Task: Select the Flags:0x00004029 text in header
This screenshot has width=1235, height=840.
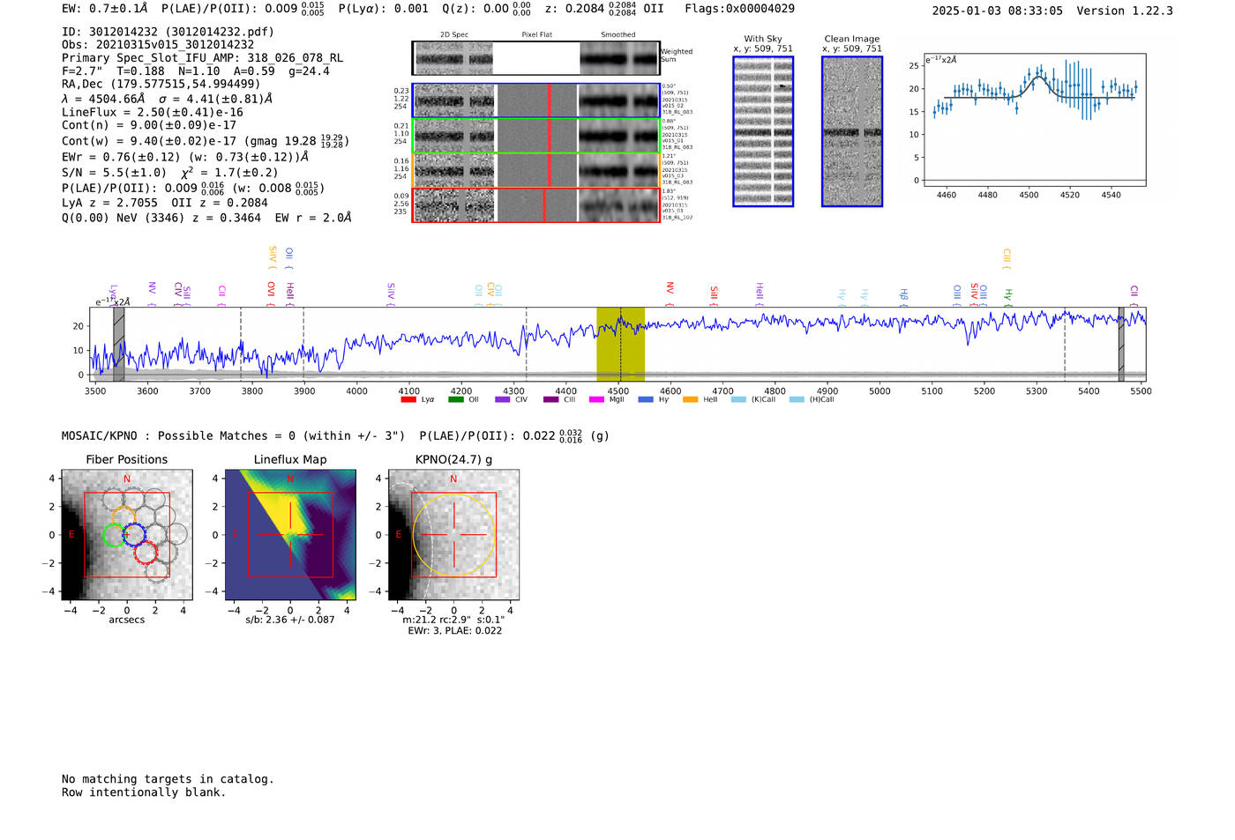Action: (x=739, y=9)
